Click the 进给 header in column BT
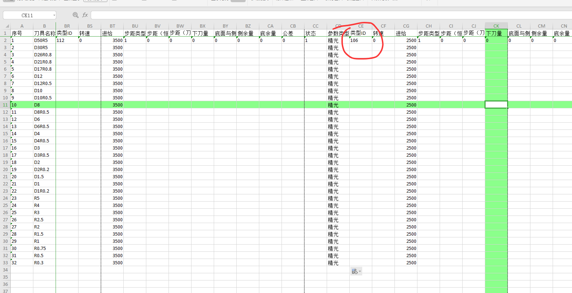 [112, 33]
